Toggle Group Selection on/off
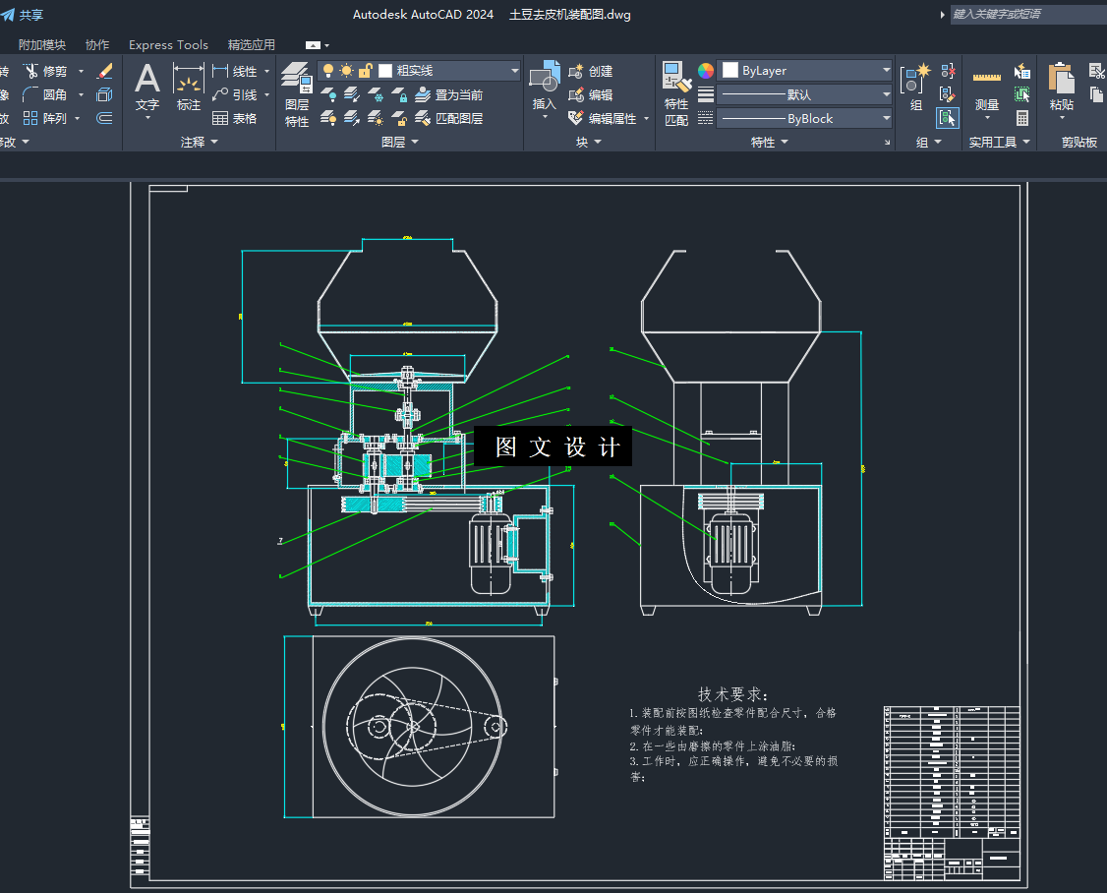The height and width of the screenshot is (893, 1107). click(x=948, y=117)
